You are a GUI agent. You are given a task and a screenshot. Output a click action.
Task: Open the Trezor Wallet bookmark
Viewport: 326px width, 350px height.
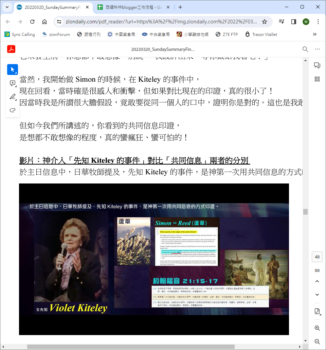[x=261, y=34]
